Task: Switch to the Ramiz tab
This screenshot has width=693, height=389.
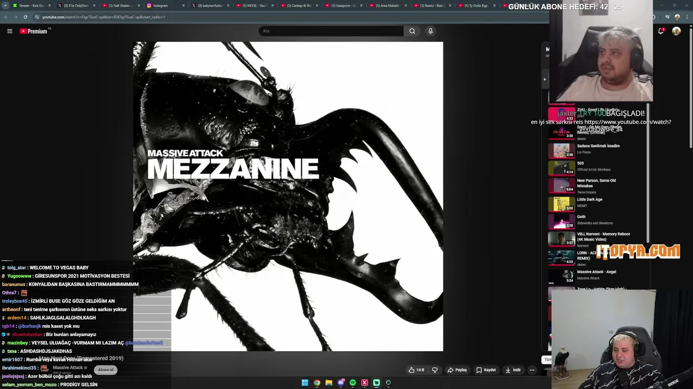Action: pyautogui.click(x=432, y=5)
